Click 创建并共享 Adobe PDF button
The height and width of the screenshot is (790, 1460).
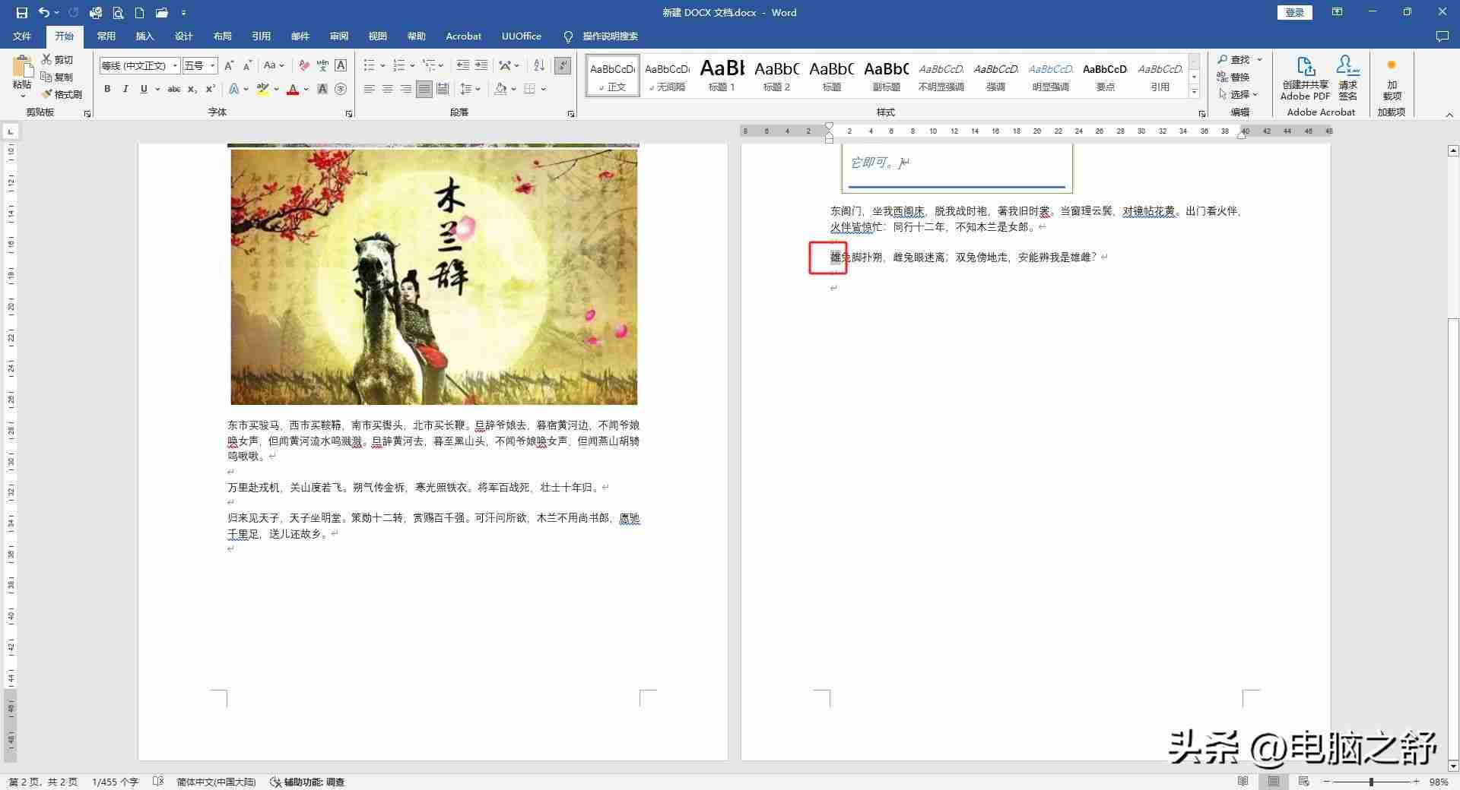point(1305,77)
